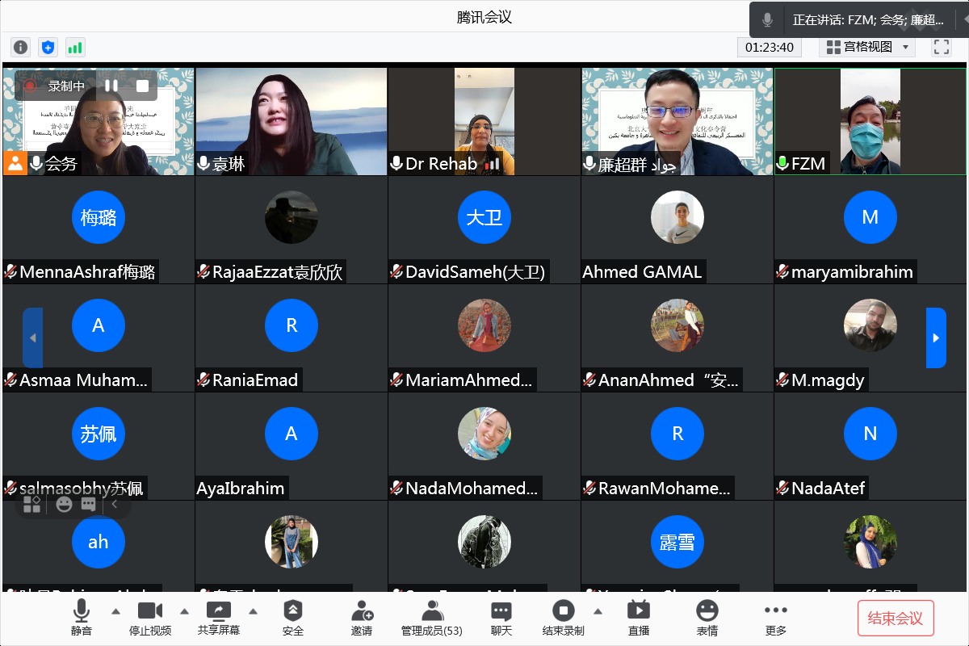
Task: Click the blue shield security icon
Action: point(48,48)
